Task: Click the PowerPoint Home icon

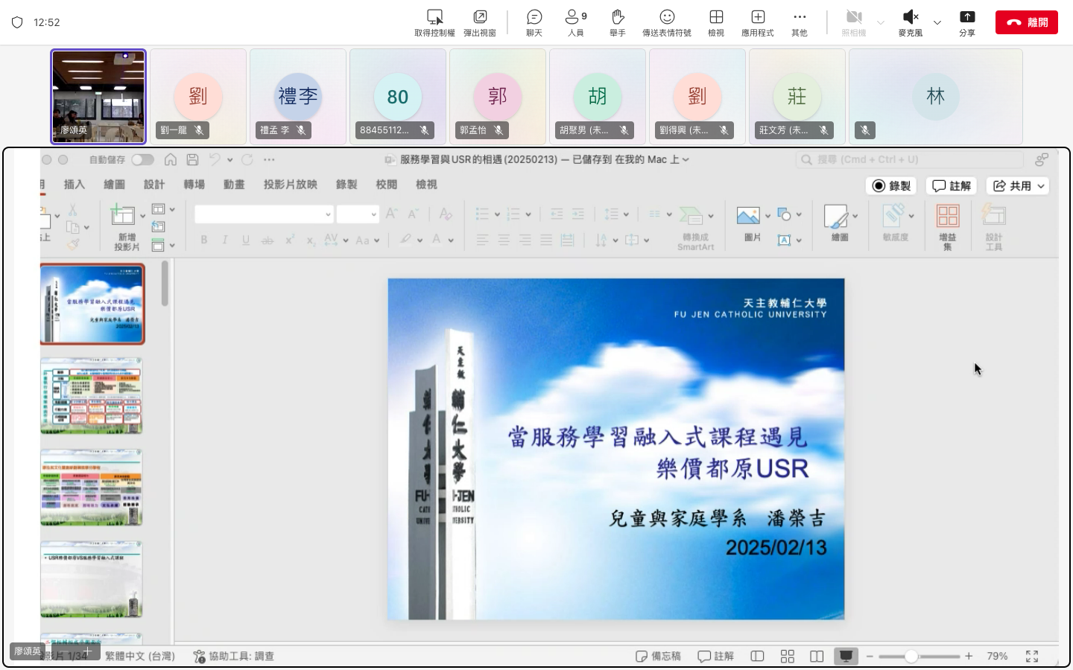Action: coord(171,159)
